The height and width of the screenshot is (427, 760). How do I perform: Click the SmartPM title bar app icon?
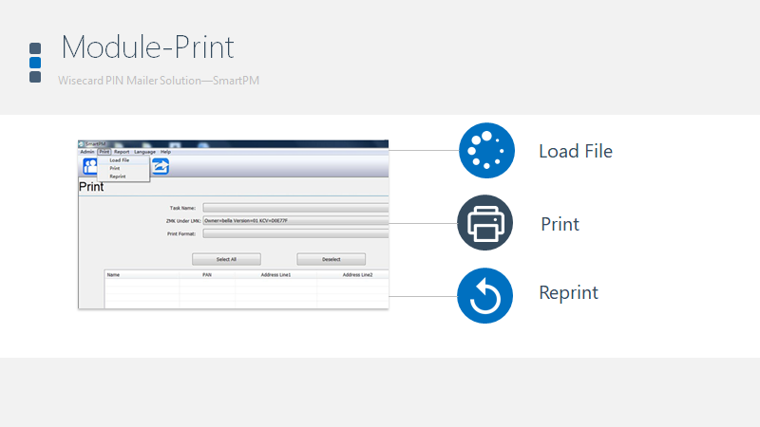pyautogui.click(x=82, y=144)
